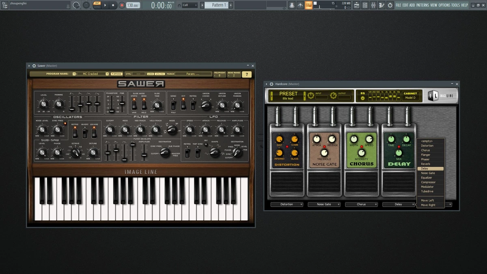
Task: Open the Delay slot dropdown below the pedal
Action: click(x=399, y=204)
